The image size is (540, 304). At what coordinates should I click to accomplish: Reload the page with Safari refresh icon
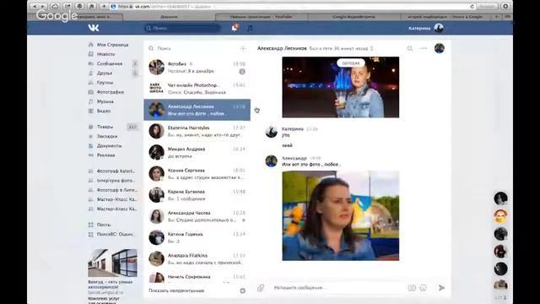472,6
